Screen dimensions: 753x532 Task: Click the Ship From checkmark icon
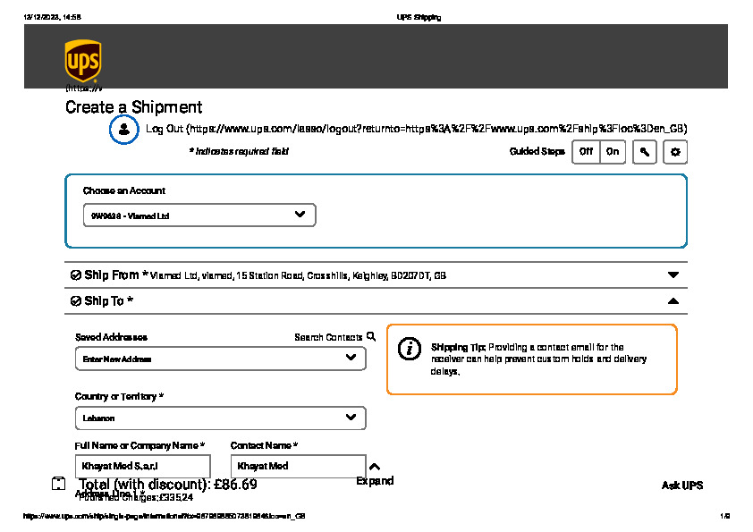[x=75, y=275]
